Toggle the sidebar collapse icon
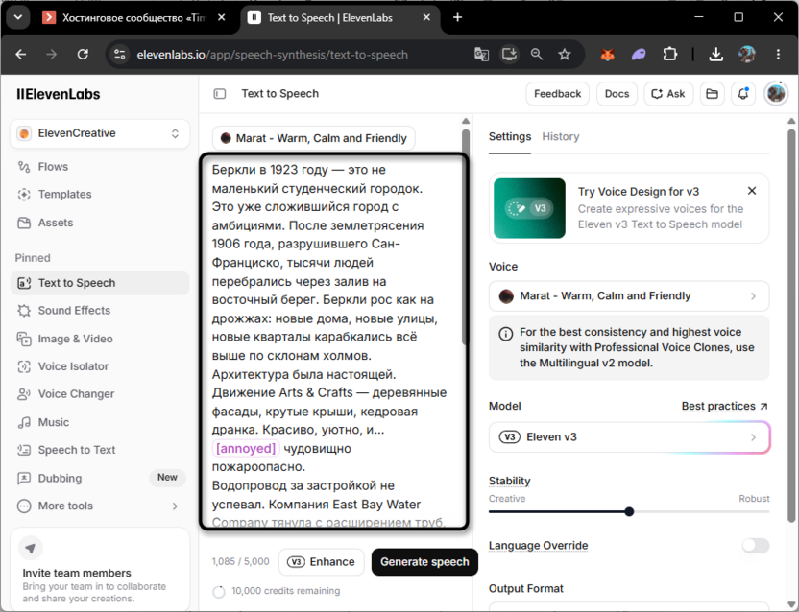 (x=220, y=94)
